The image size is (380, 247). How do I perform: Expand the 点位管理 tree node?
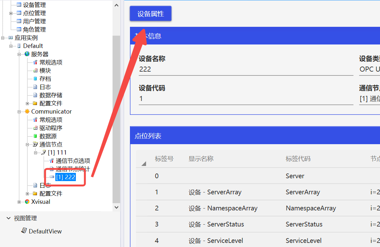coord(11,13)
